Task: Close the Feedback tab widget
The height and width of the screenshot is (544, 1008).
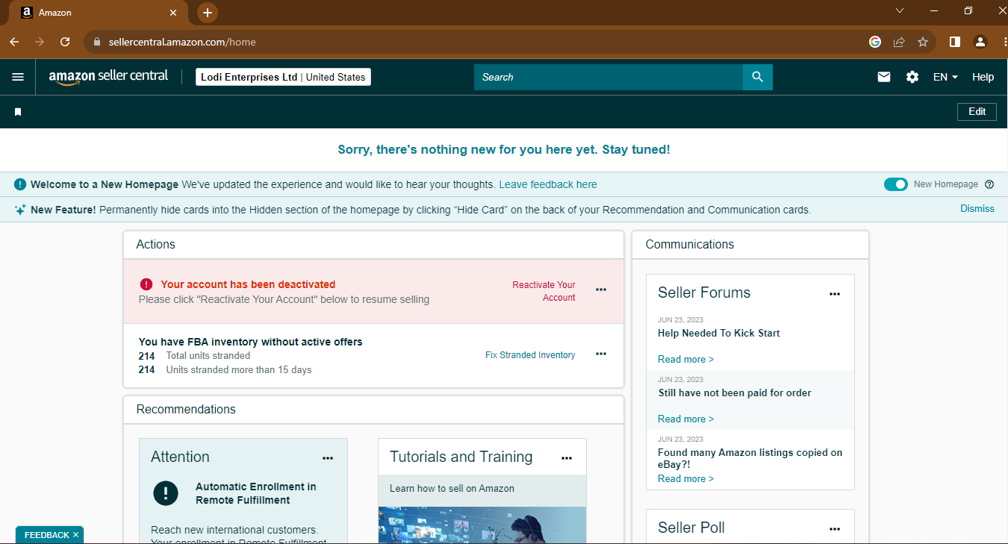Action: pos(75,535)
